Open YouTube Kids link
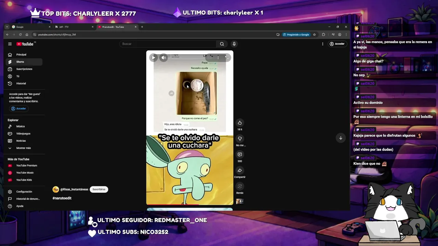Screen dimensions: 438x246 pos(24,180)
